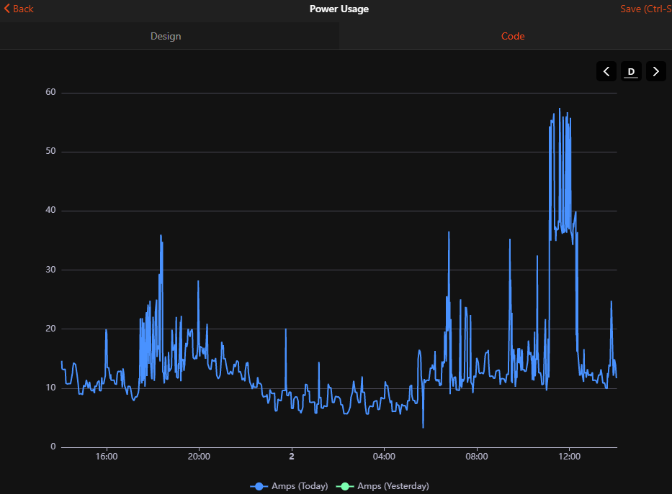Switch to the Code tab
Screen dimensions: 672x494
point(513,37)
